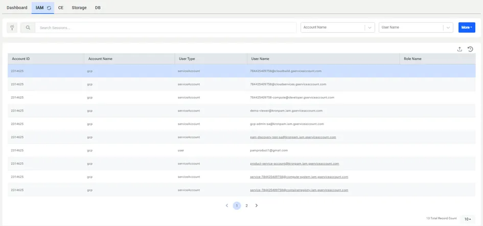Open pam-discovery-test-sa@kronpam service account link

coord(293,137)
